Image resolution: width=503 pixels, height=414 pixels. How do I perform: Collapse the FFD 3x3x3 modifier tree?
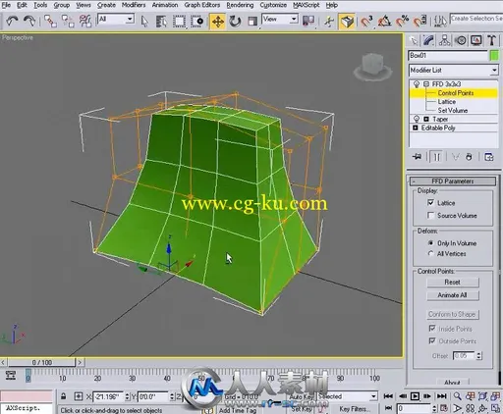426,84
